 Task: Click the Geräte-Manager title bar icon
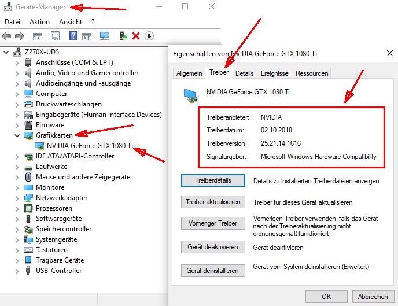click(x=8, y=6)
